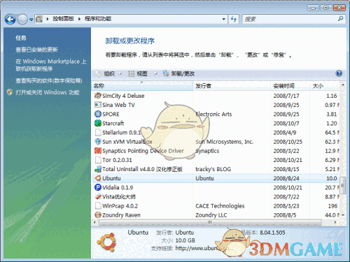Screen dimensions: 350x262
Task: Open Ubuntu support link in details pane
Action: click(x=204, y=248)
